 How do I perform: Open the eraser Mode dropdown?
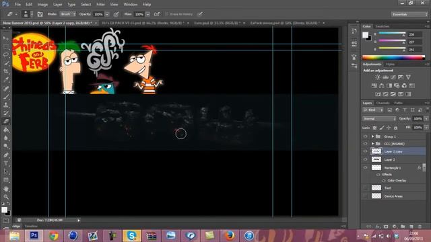click(67, 14)
